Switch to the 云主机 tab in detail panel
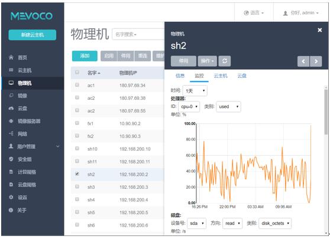Screen dimensions: 330x239 [221, 76]
